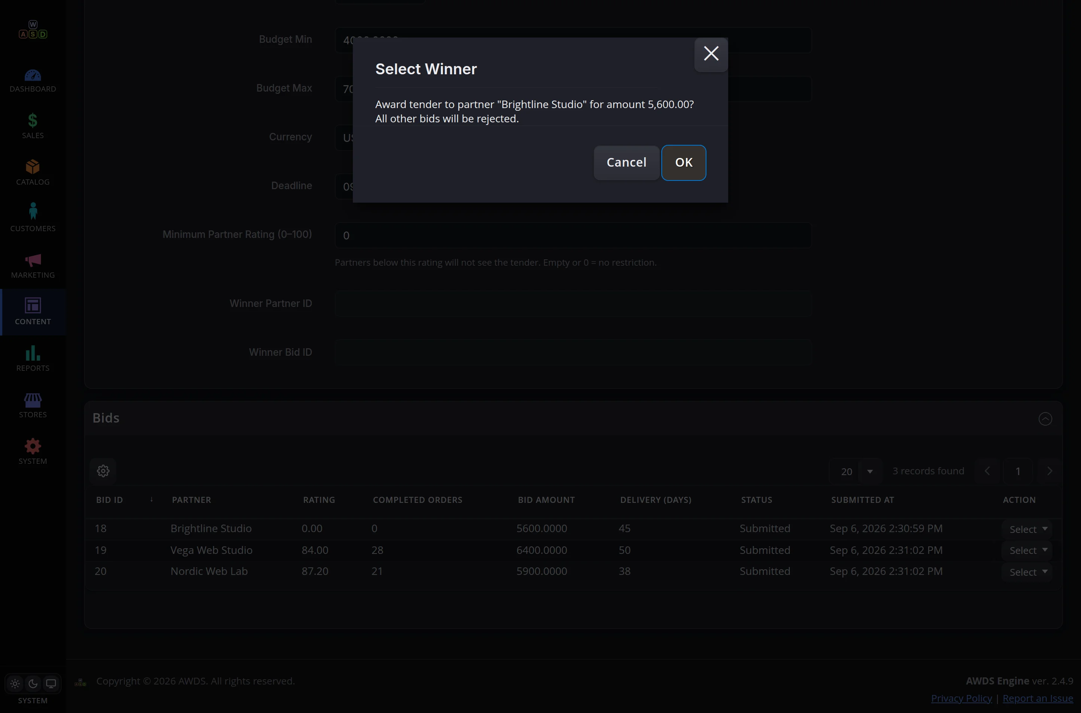Click the 5900.0000 bid amount cell
1081x713 pixels.
[x=542, y=571]
